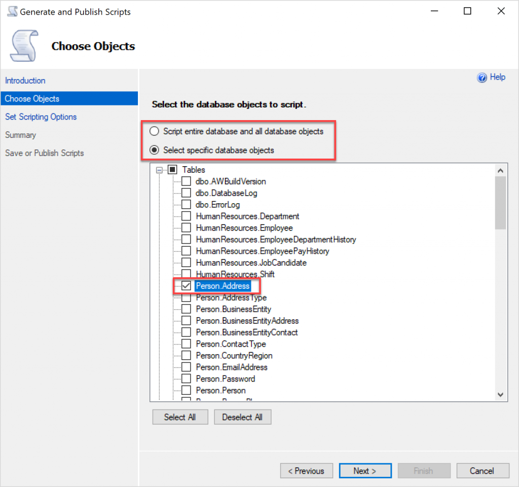
Task: Click the scroll down arrow of the object list
Action: 500,394
